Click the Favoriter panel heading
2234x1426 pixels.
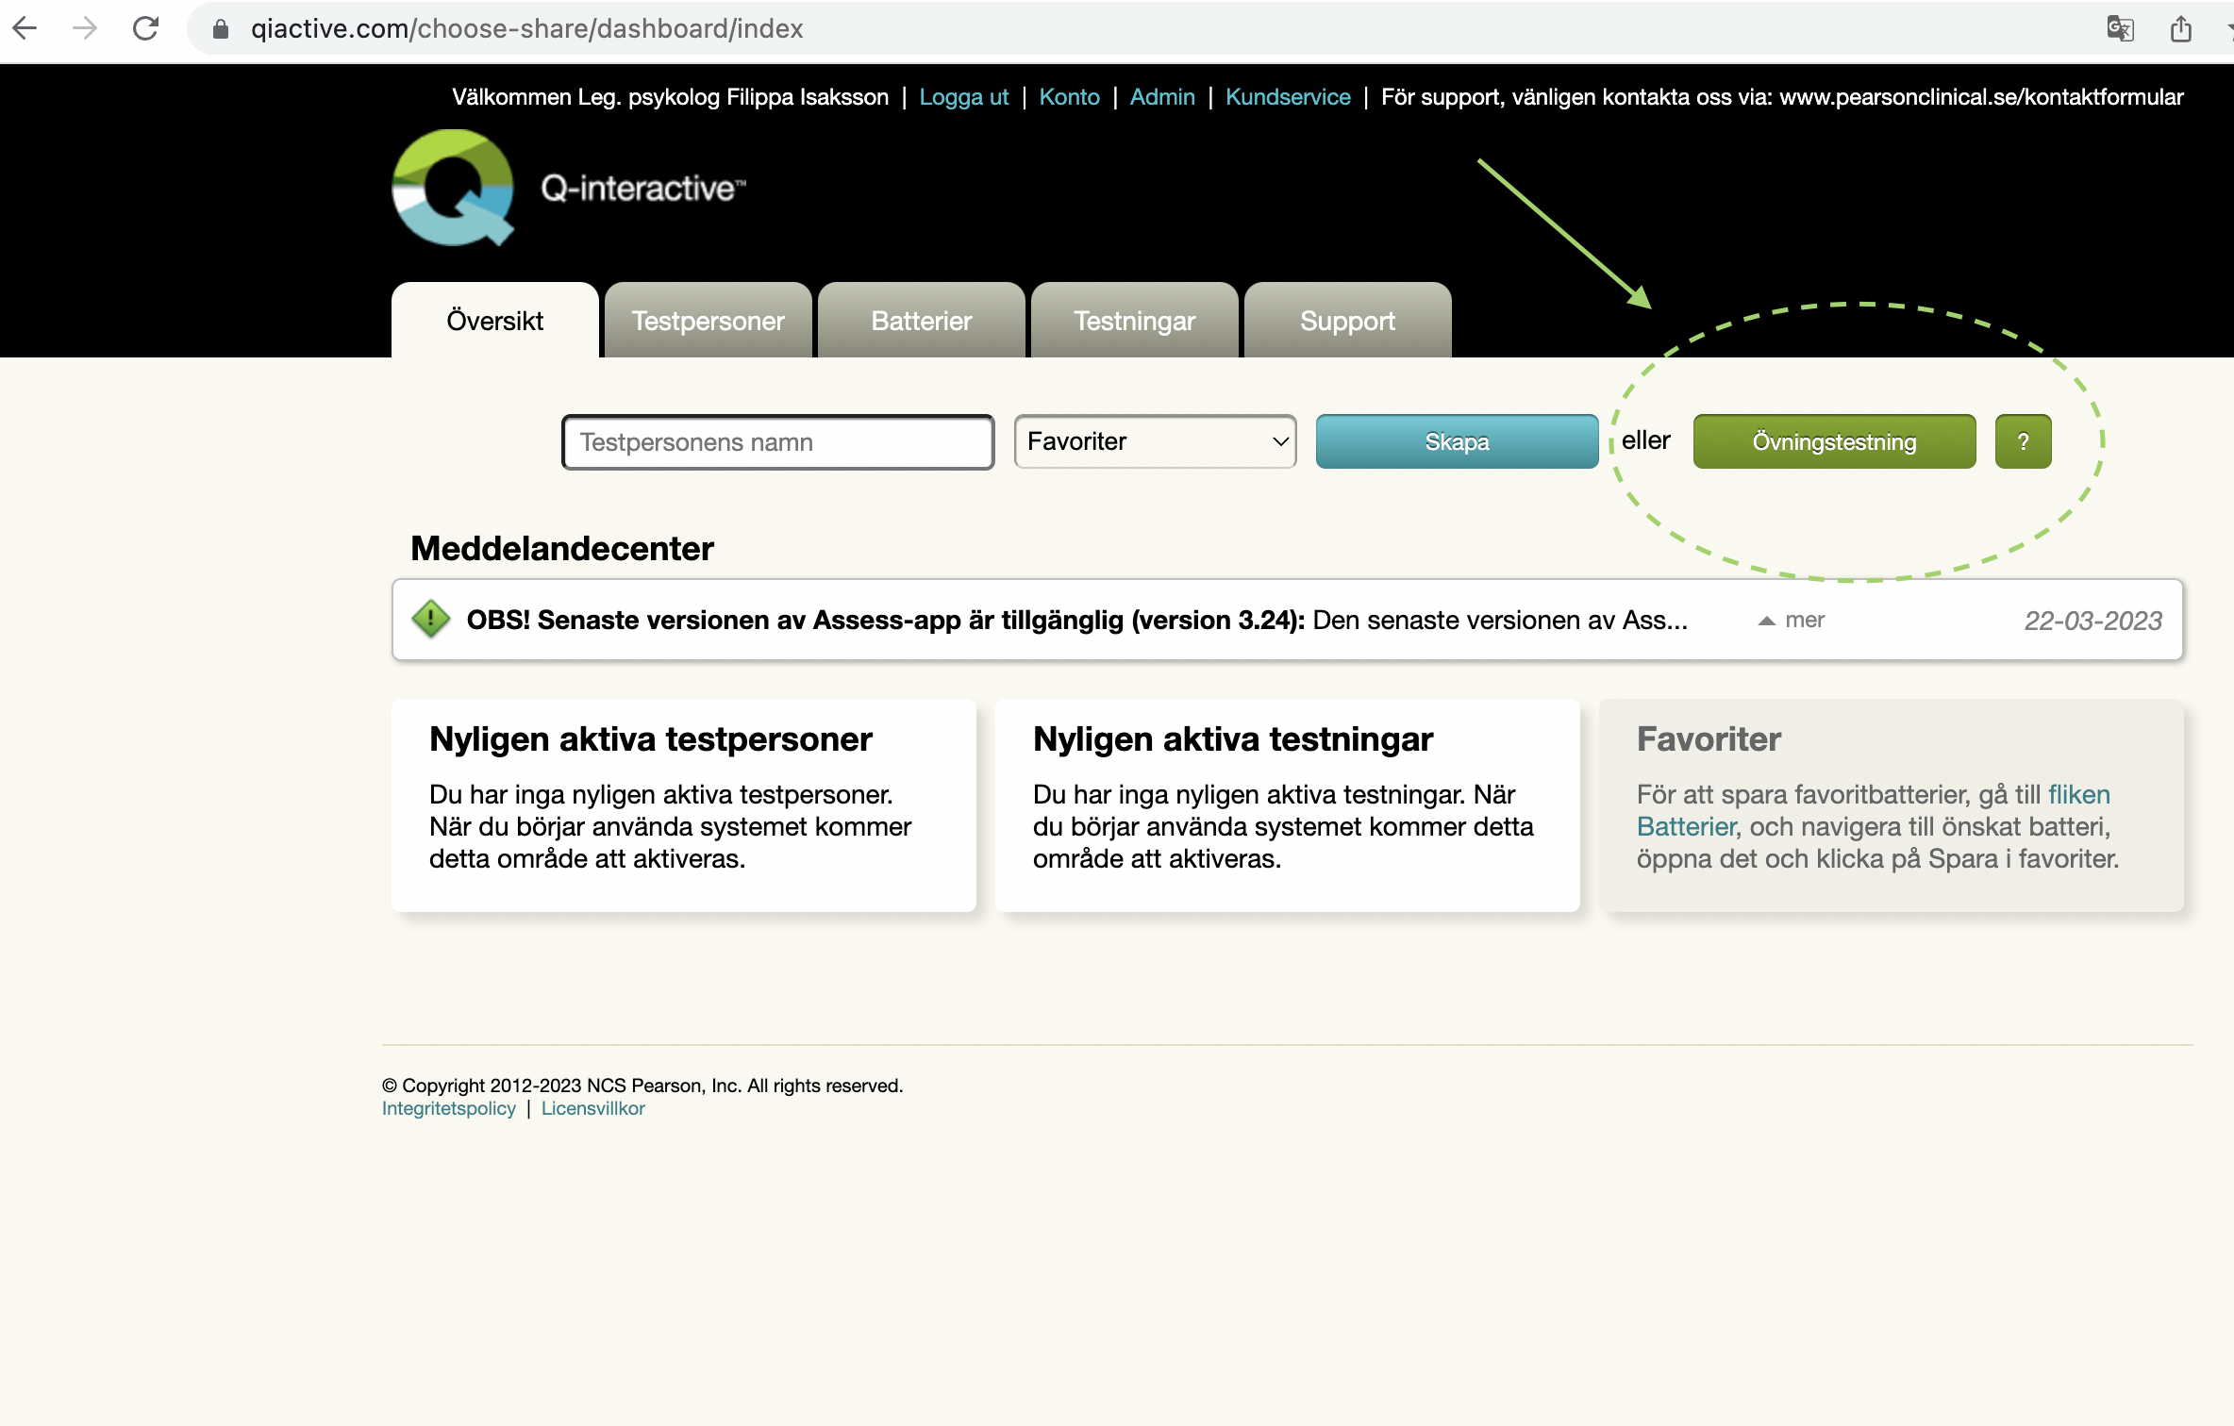1709,739
